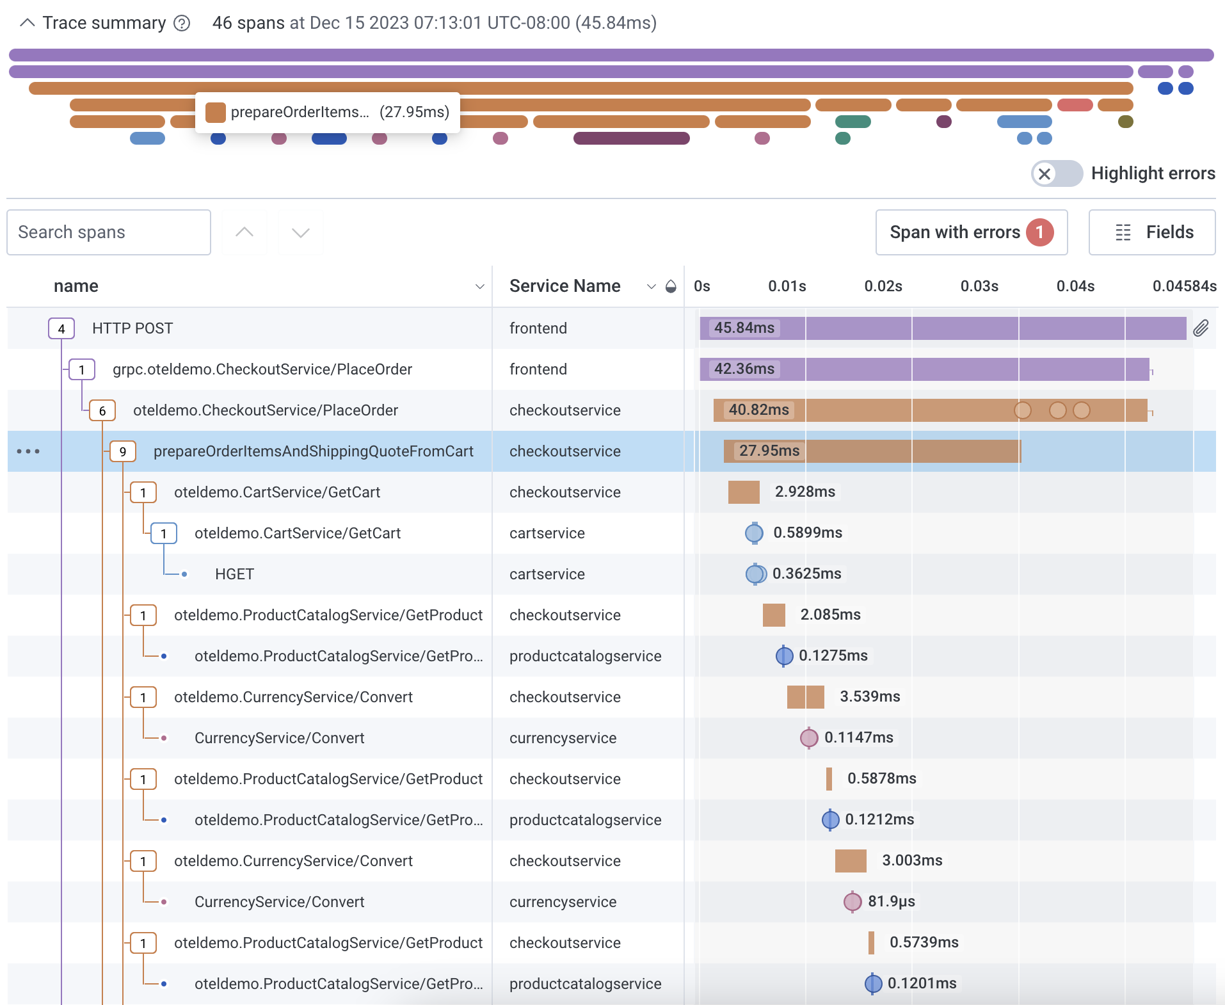1225x1005 pixels.
Task: Collapse children of prepareOrderItemsAndShippingQuoteFromCart span
Action: (122, 451)
